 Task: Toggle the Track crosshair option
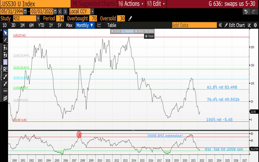coord(116,31)
